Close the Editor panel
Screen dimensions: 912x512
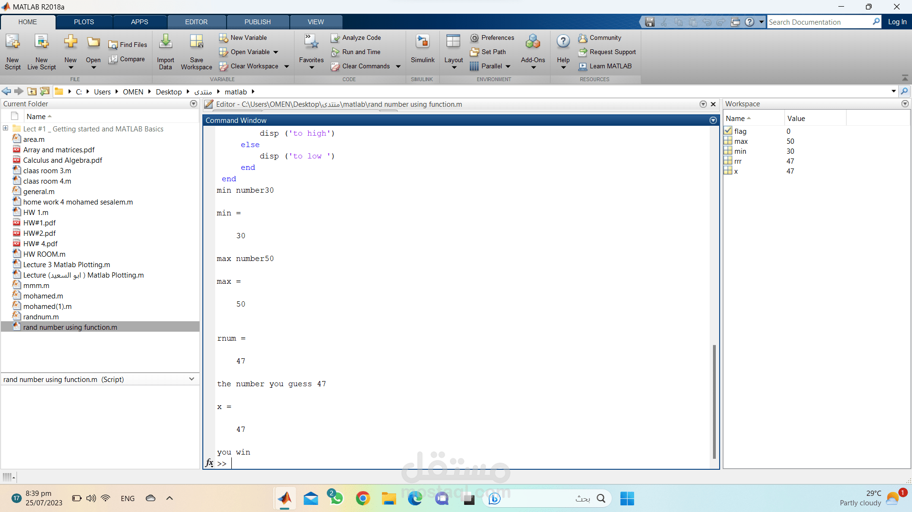713,104
